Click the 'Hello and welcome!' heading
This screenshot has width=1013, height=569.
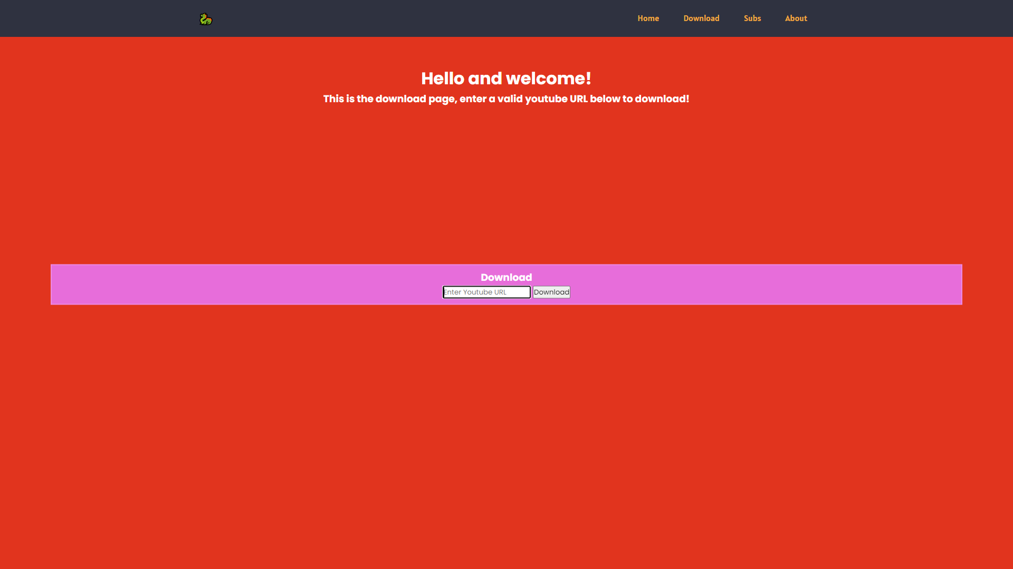click(506, 79)
